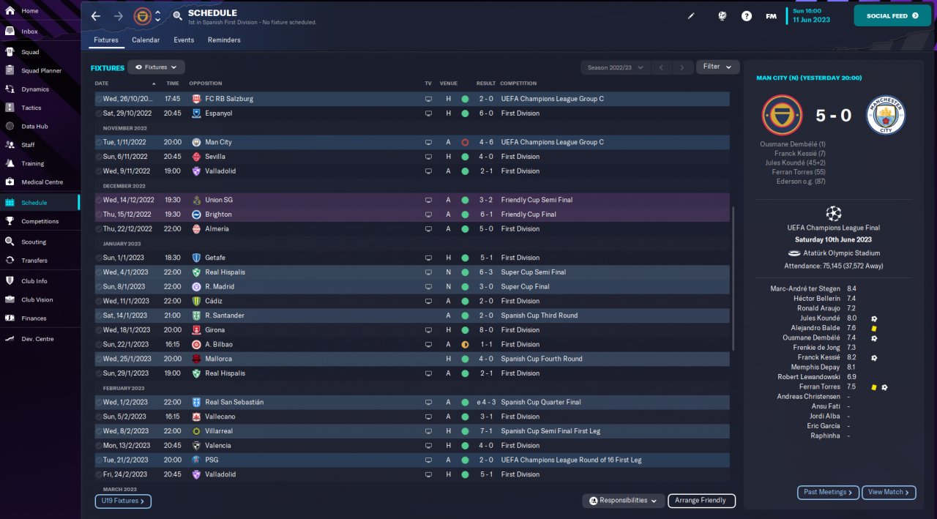Click Arrange Friendly button

(701, 501)
